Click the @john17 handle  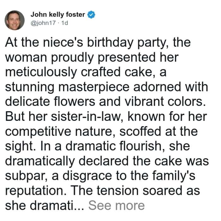point(43,23)
